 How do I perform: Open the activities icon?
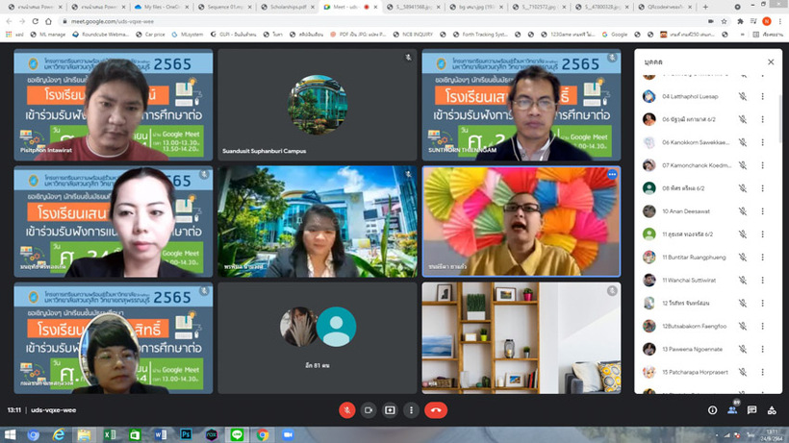coord(773,409)
